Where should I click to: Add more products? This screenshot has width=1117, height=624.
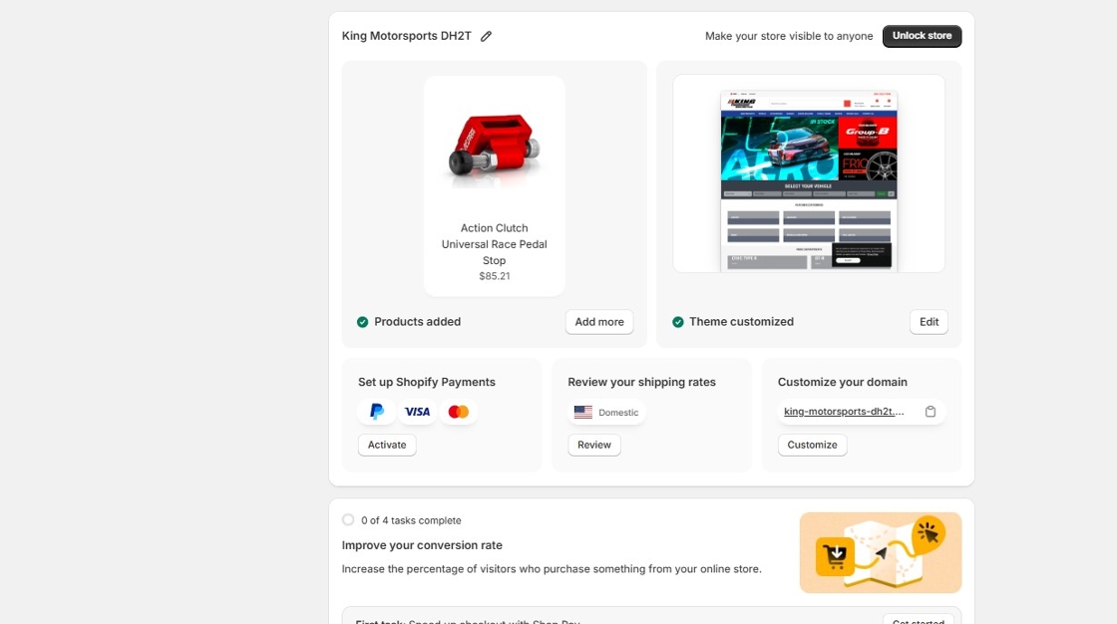coord(599,322)
